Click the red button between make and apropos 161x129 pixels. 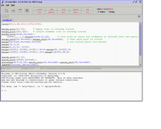point(63,9)
